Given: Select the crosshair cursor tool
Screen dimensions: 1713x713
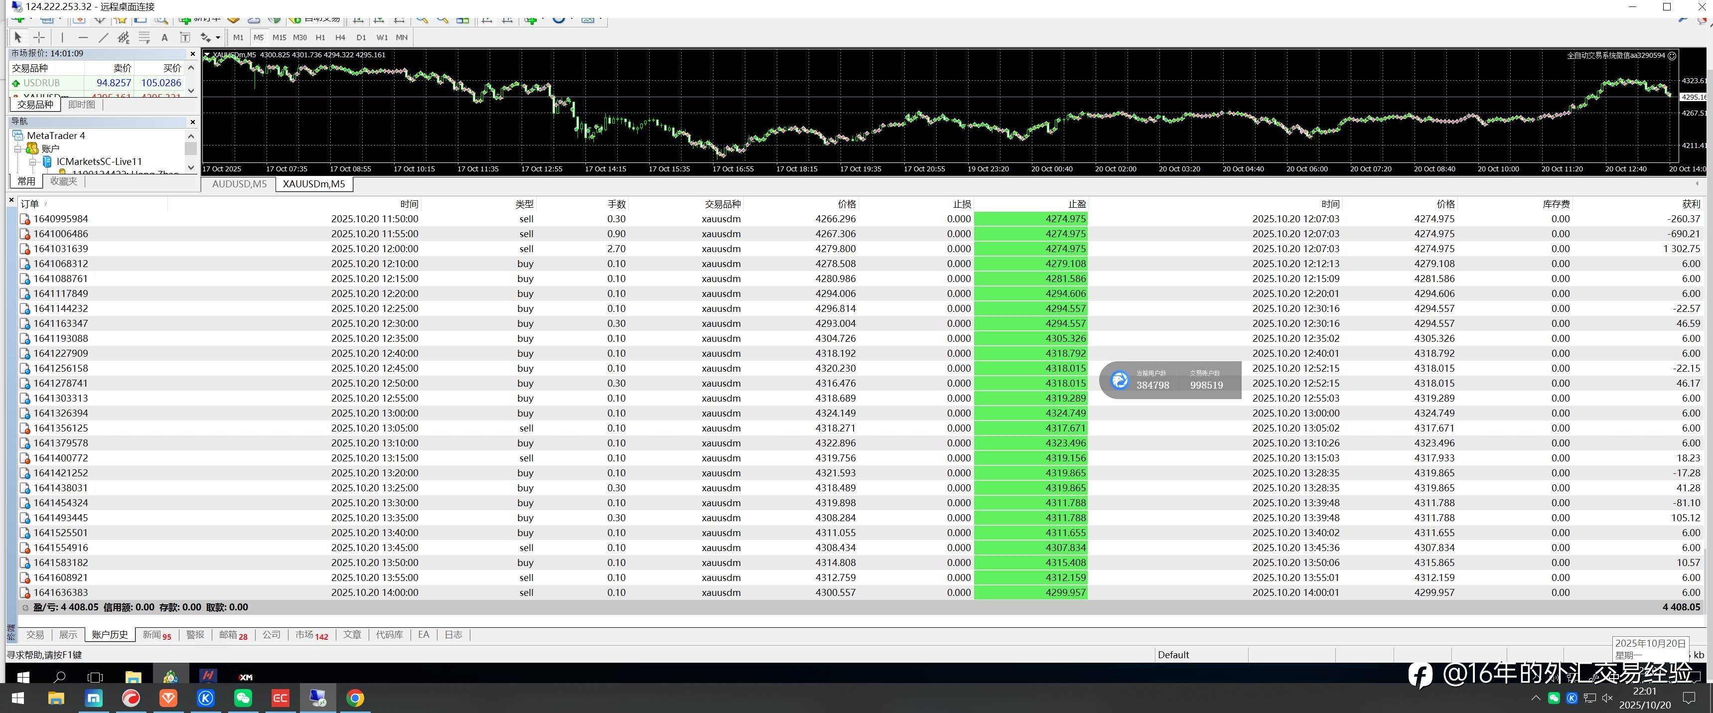Looking at the screenshot, I should [39, 38].
